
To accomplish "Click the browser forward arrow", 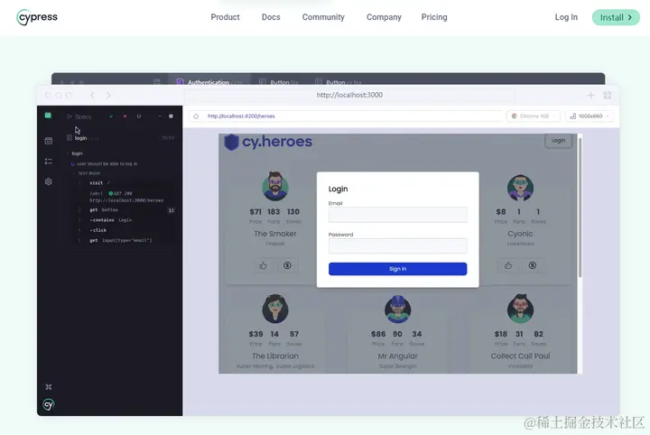I will (x=108, y=96).
